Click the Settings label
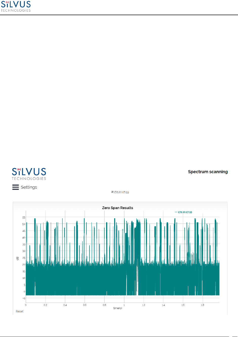The width and height of the screenshot is (238, 337). [x=29, y=187]
